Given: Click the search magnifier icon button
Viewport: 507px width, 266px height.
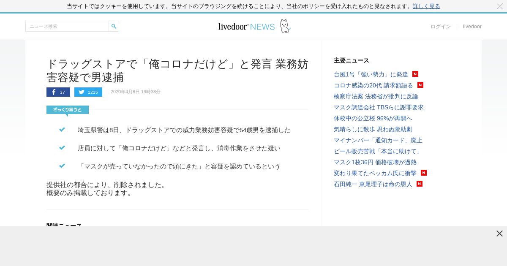Looking at the screenshot, I should [x=114, y=26].
